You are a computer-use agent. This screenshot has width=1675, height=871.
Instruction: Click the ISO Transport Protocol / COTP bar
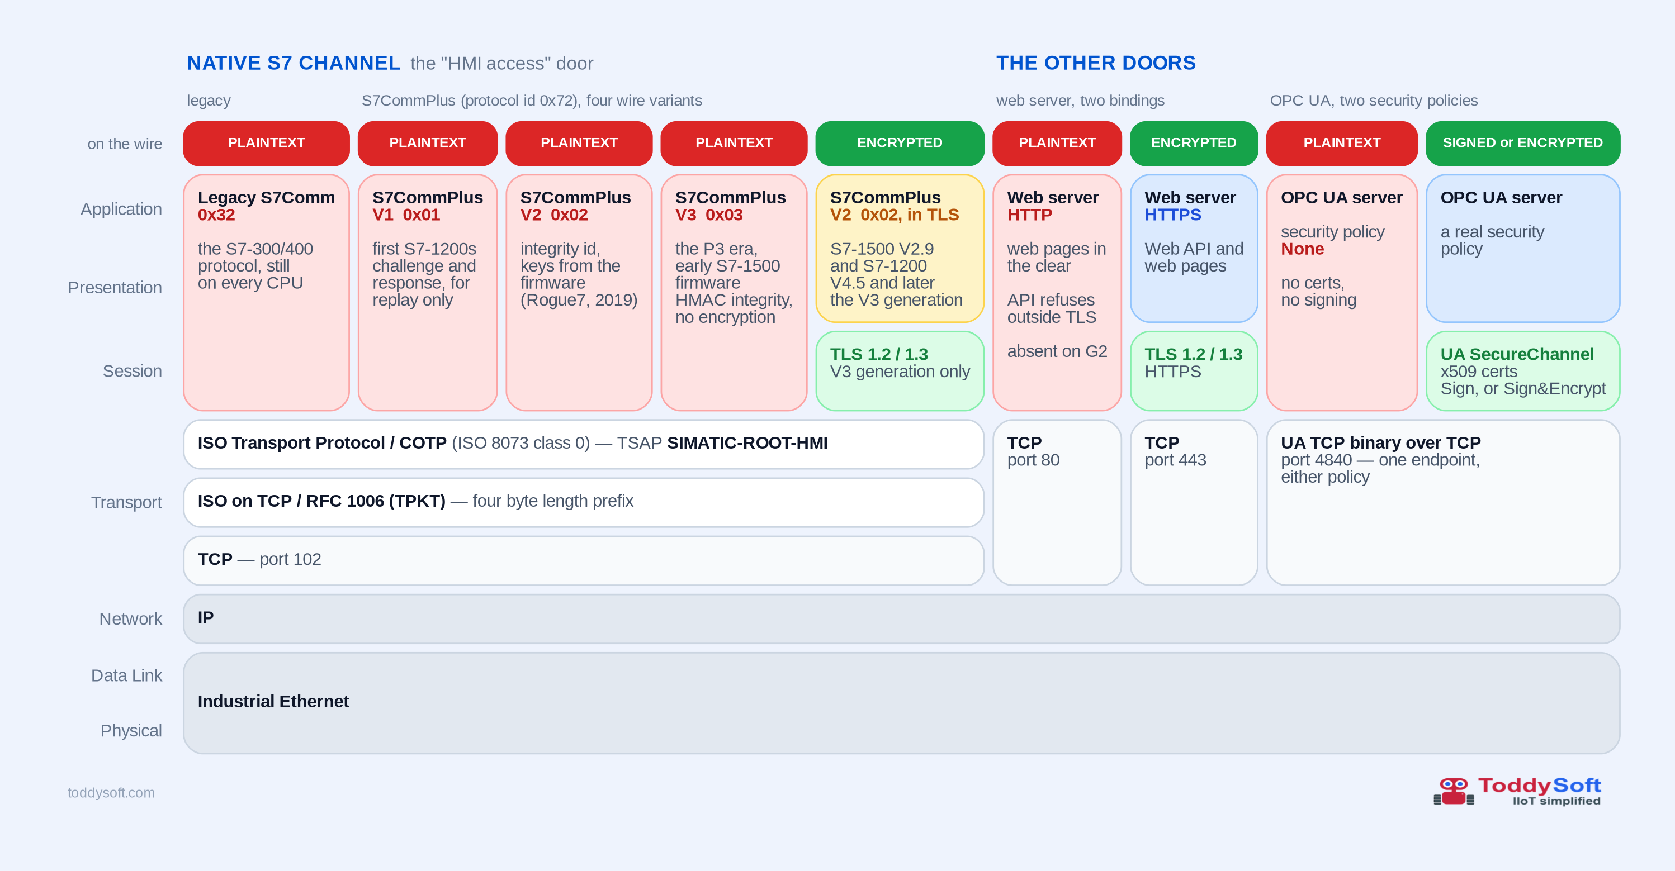[x=583, y=444]
